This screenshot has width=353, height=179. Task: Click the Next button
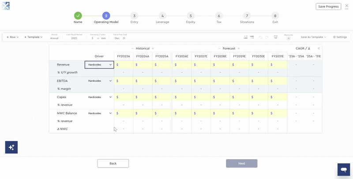(x=241, y=164)
